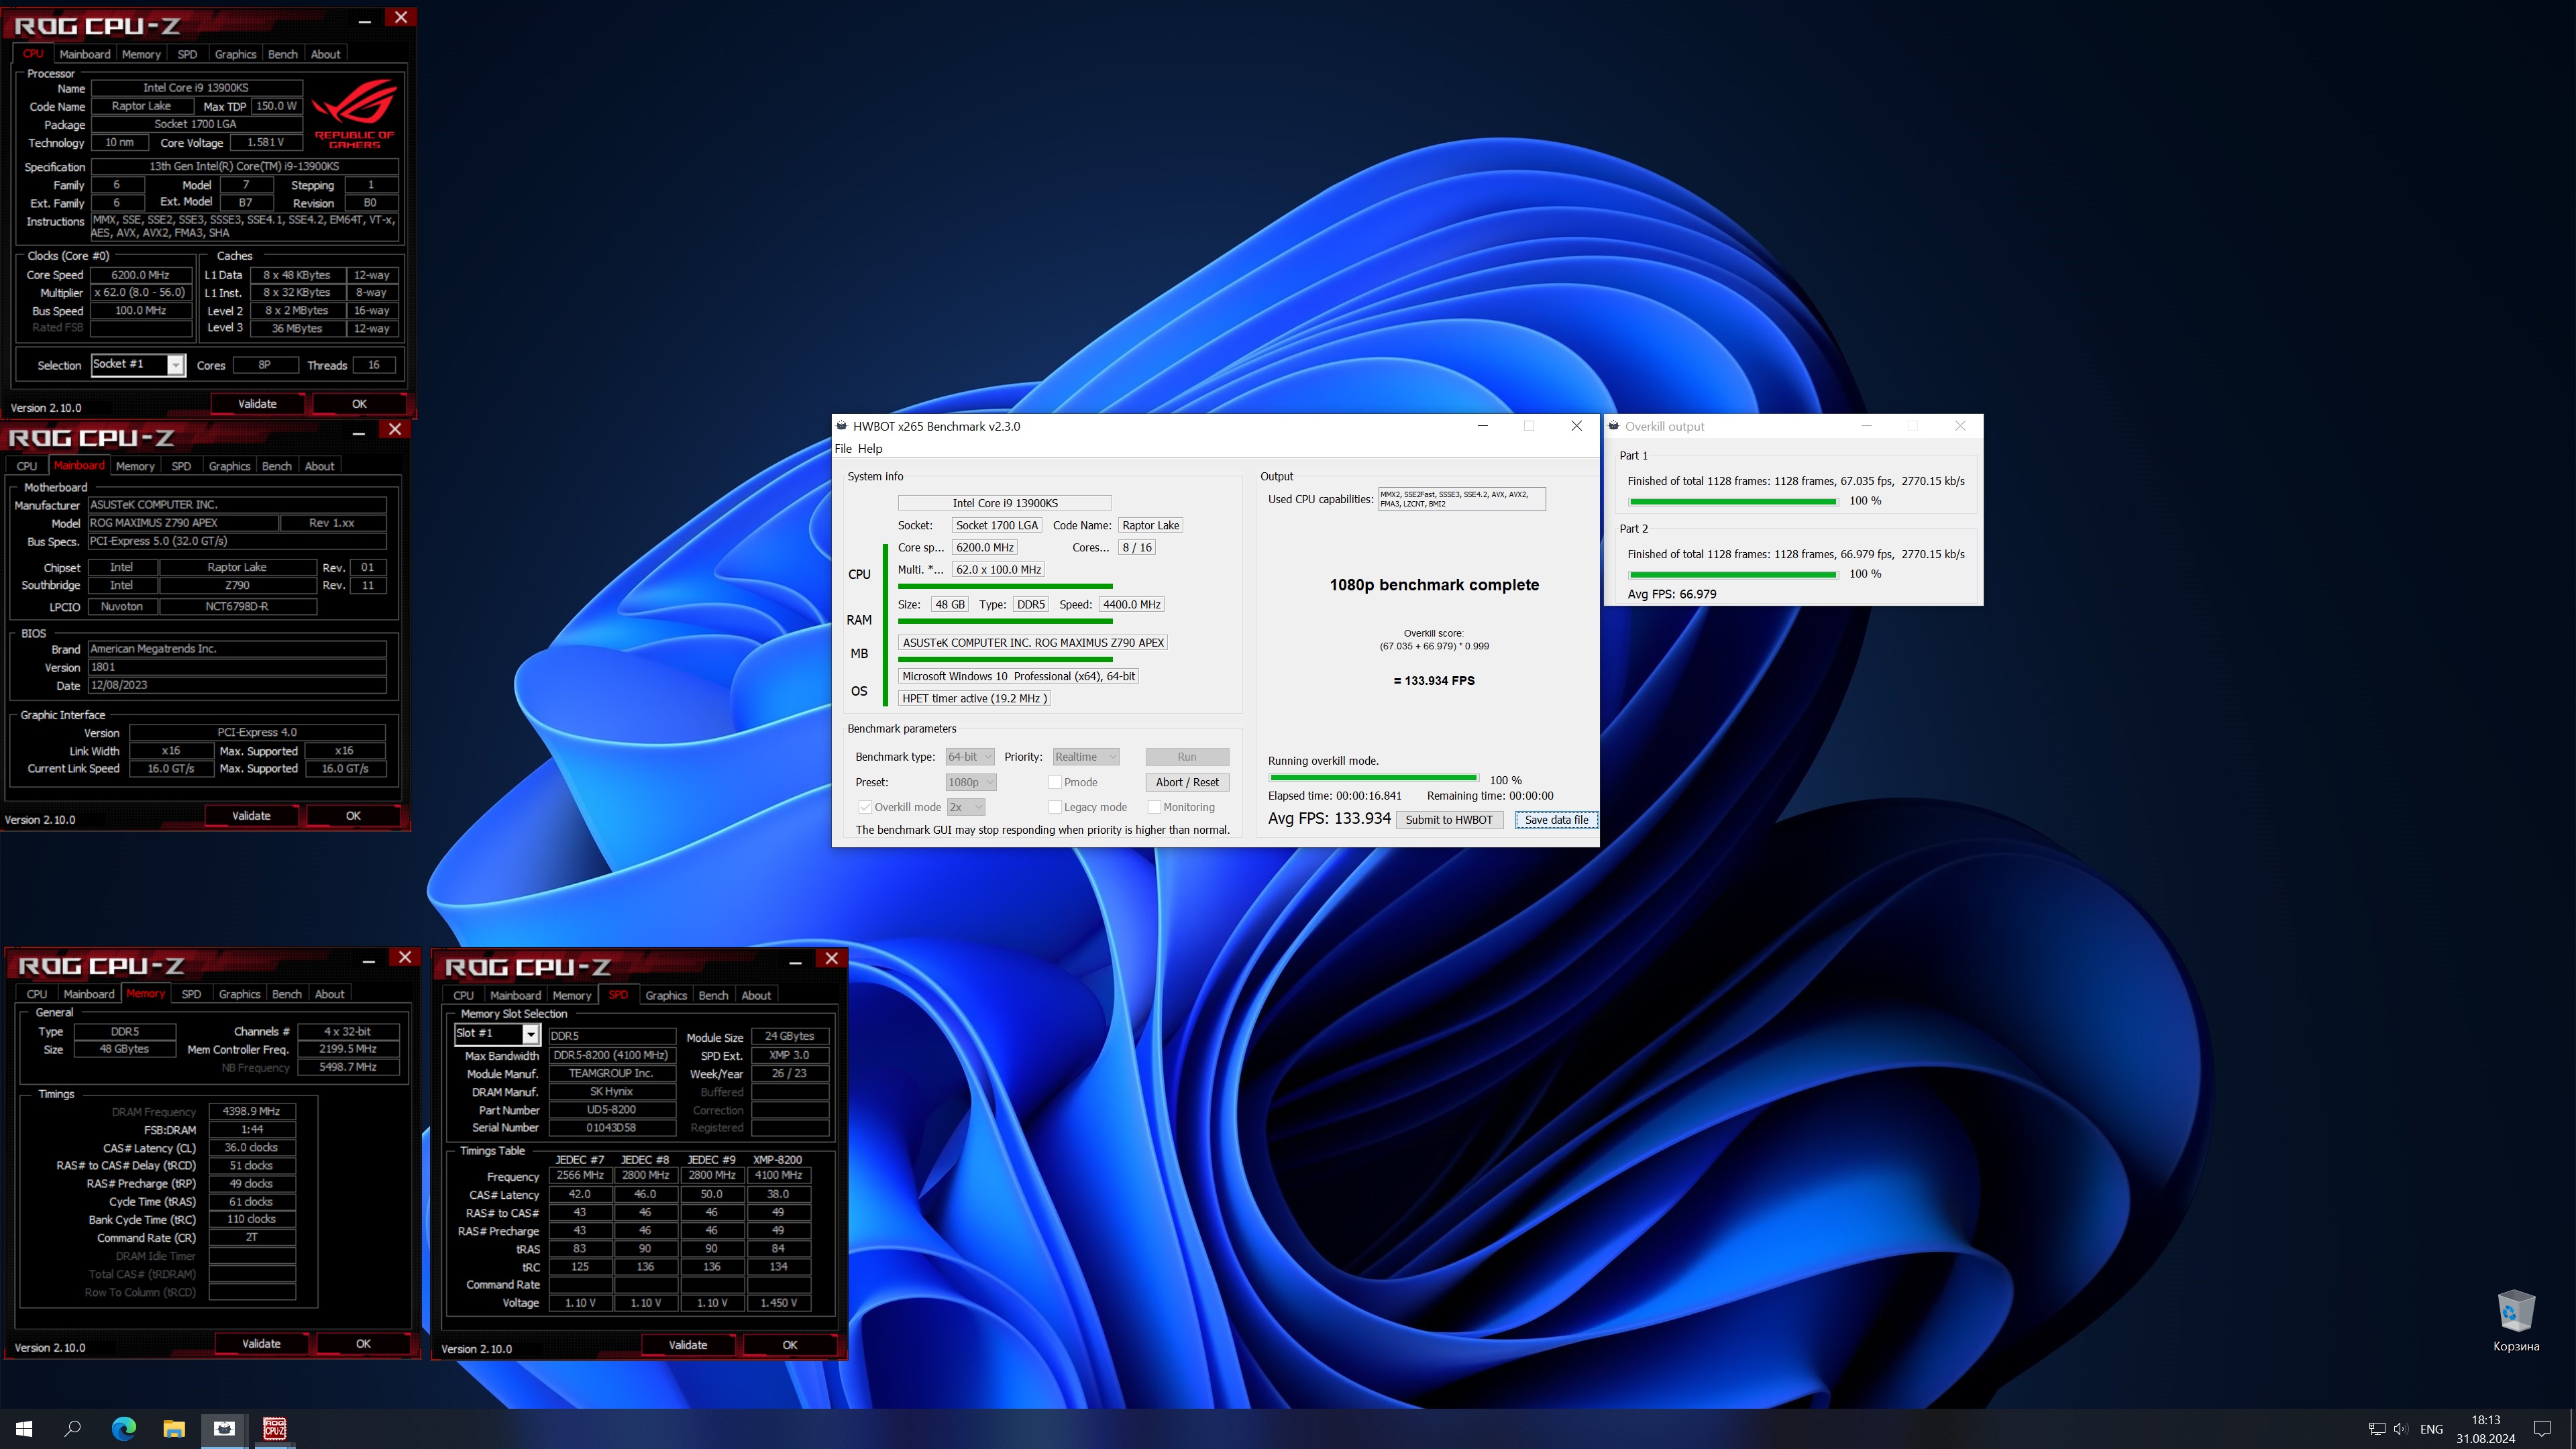
Task: Open the Slot #1 memory slot dropdown
Action: [497, 1034]
